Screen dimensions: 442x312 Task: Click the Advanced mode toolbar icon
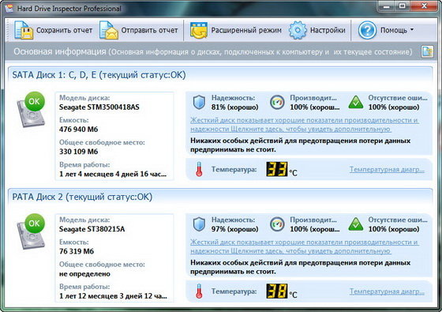point(199,30)
